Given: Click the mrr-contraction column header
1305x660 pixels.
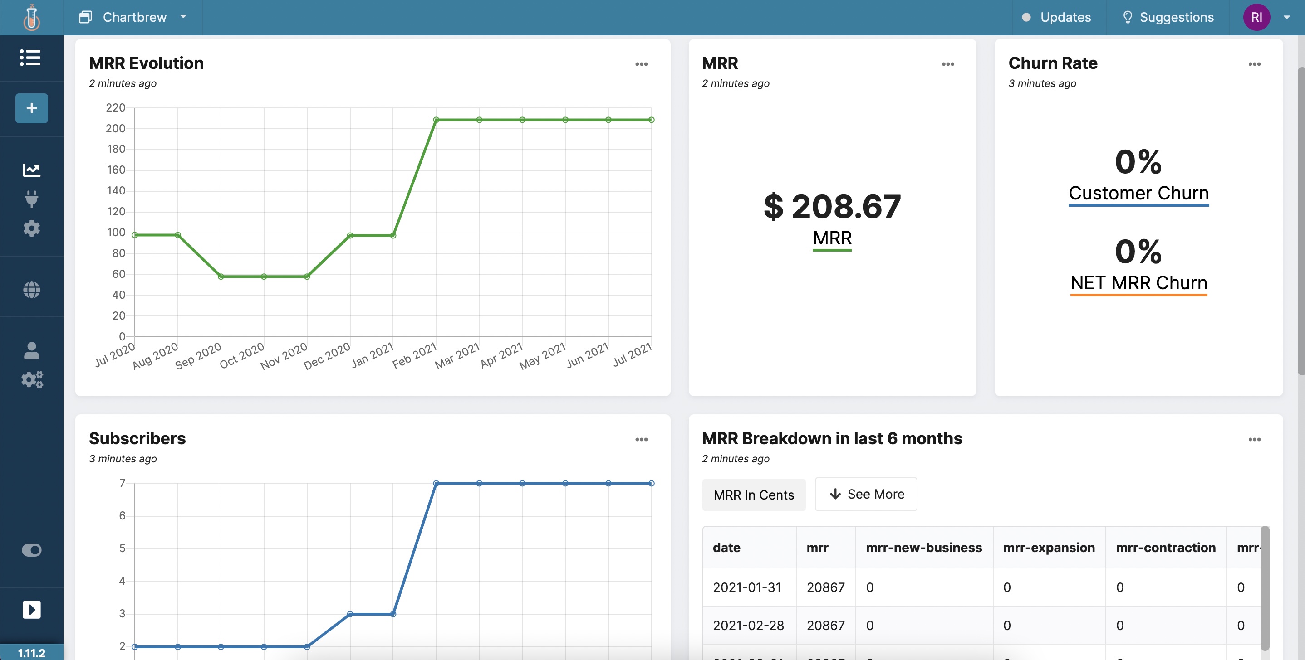Looking at the screenshot, I should pyautogui.click(x=1166, y=548).
